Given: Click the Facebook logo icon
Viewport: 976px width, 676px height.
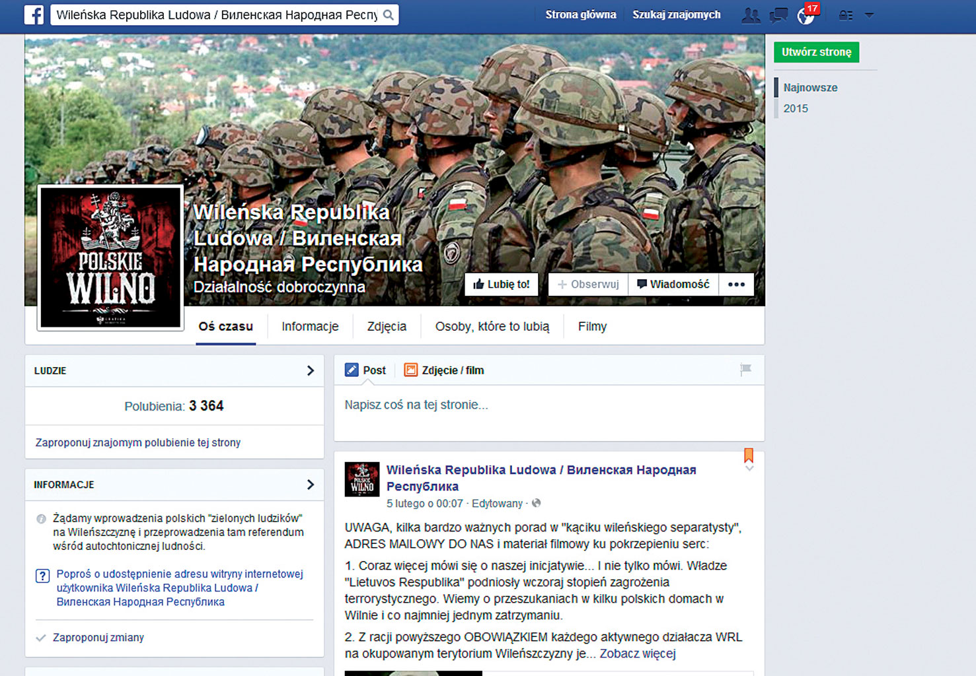Looking at the screenshot, I should tap(34, 15).
